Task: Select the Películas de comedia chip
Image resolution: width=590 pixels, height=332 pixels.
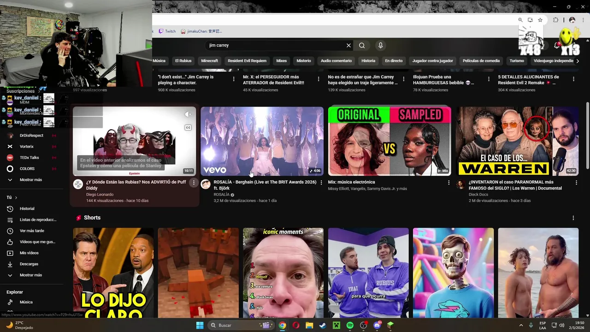Action: click(481, 61)
